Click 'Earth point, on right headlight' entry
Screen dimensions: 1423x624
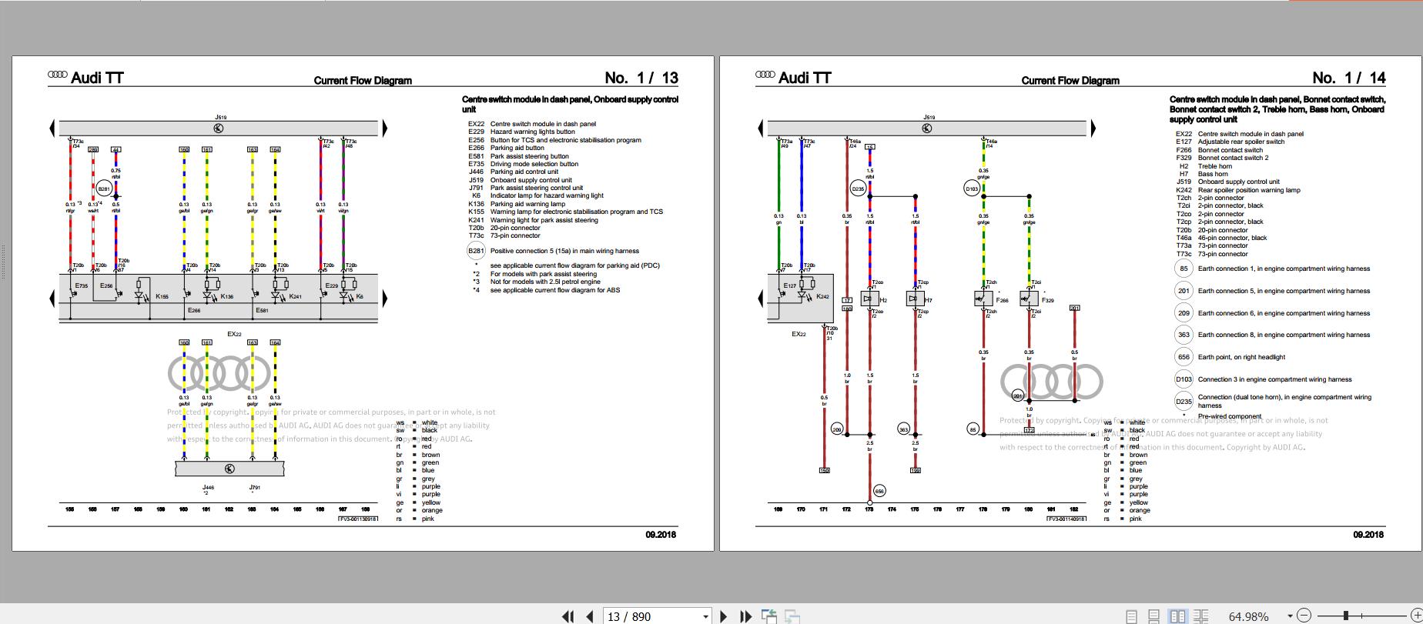tap(1241, 357)
